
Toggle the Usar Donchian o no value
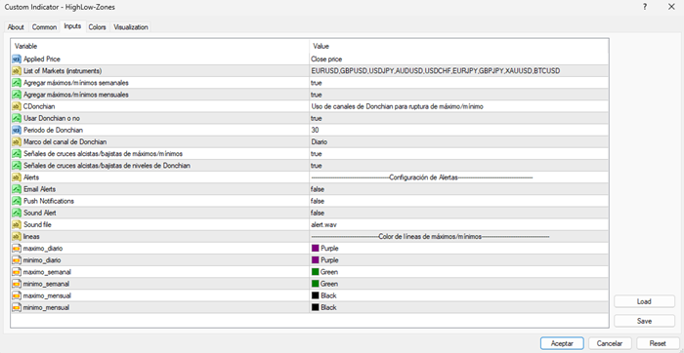pos(317,118)
